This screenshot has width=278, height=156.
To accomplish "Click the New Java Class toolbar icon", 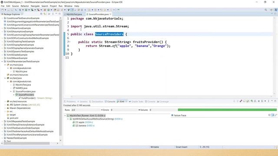I will [48, 10].
